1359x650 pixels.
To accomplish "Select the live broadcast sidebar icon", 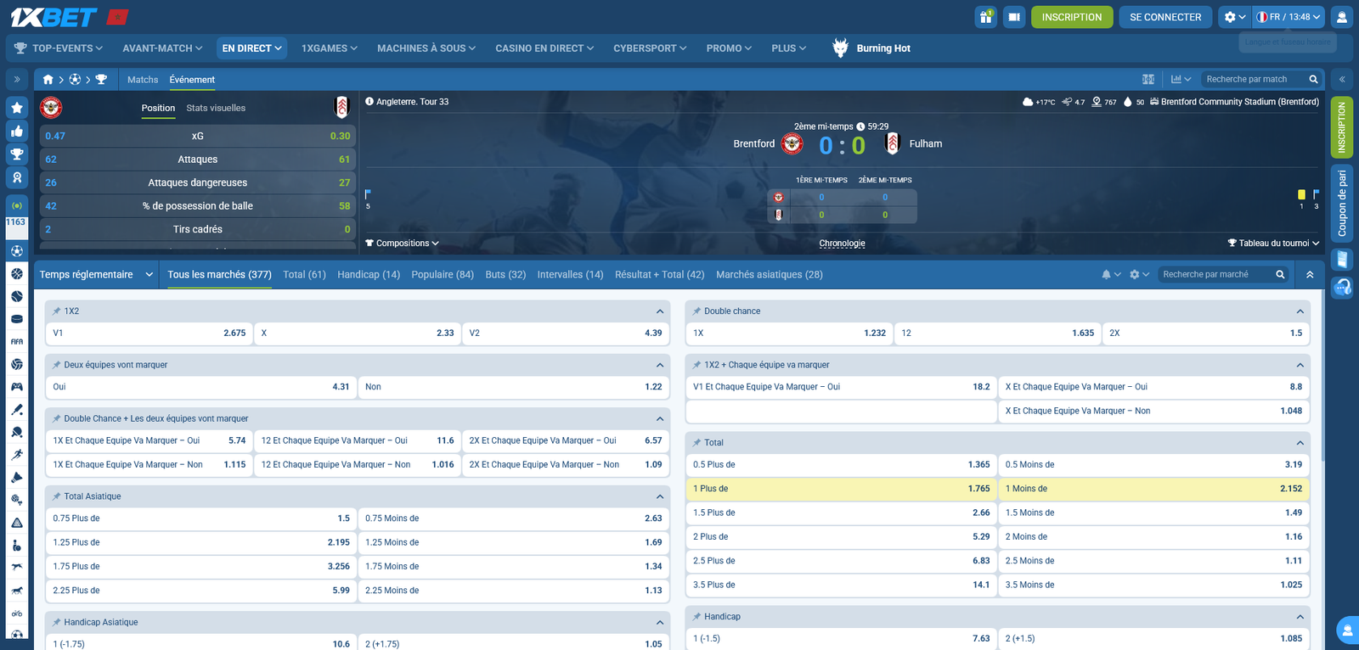I will (17, 205).
